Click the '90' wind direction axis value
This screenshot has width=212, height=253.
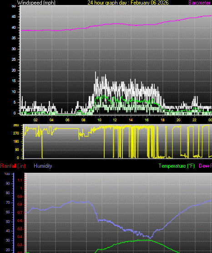[17, 150]
